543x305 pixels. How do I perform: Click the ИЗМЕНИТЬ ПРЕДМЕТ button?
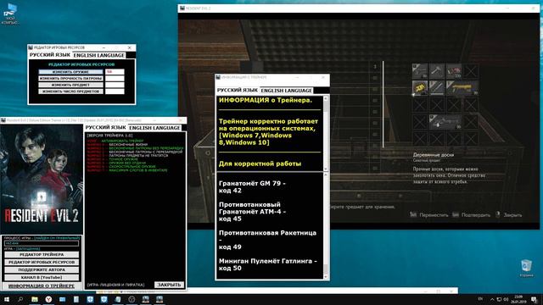[x=70, y=85]
